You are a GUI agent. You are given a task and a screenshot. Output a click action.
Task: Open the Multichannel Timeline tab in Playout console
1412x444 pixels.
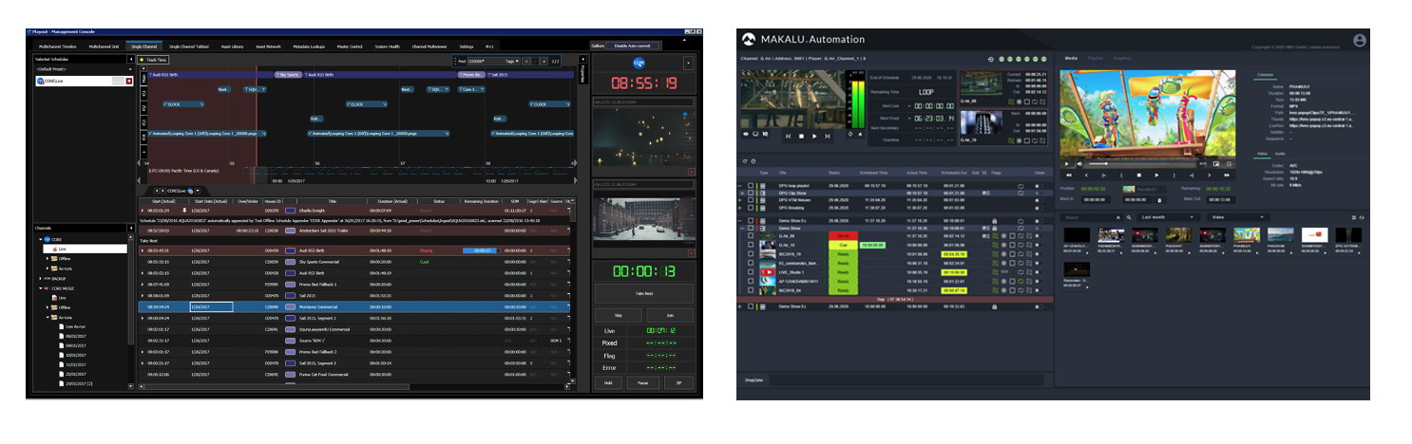pos(58,46)
